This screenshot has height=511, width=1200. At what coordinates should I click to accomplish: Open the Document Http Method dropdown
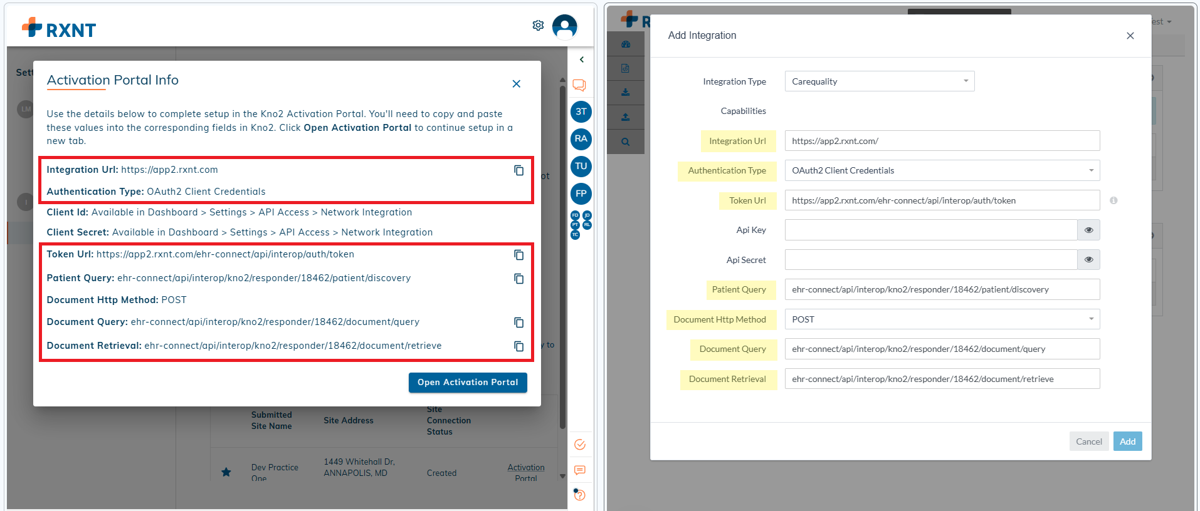pos(942,319)
